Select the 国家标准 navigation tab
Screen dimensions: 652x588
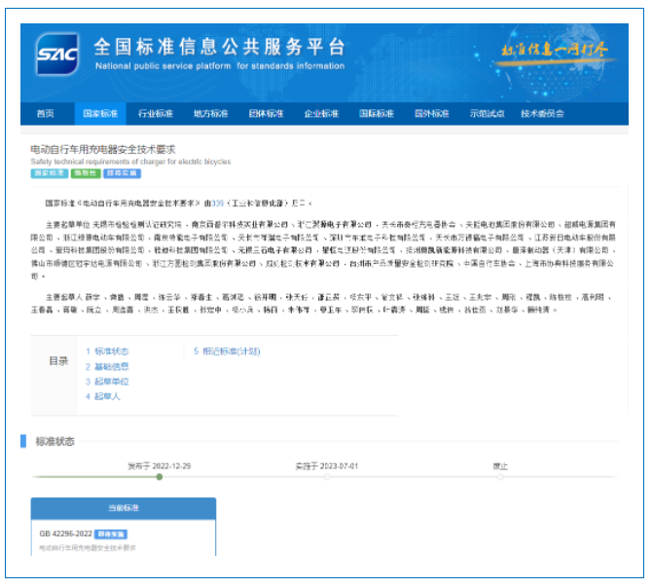tap(100, 114)
